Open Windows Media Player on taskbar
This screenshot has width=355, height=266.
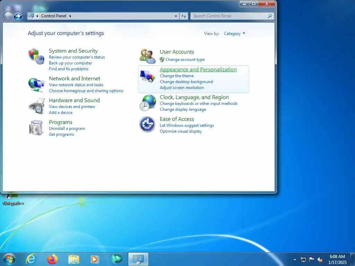coord(95,259)
